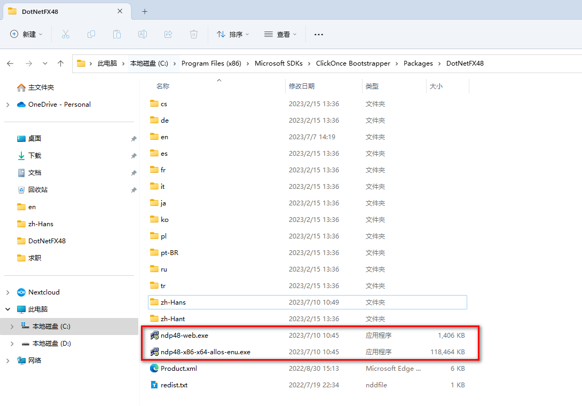582x406 pixels.
Task: Sort by 修改日期 column header
Action: (301, 86)
